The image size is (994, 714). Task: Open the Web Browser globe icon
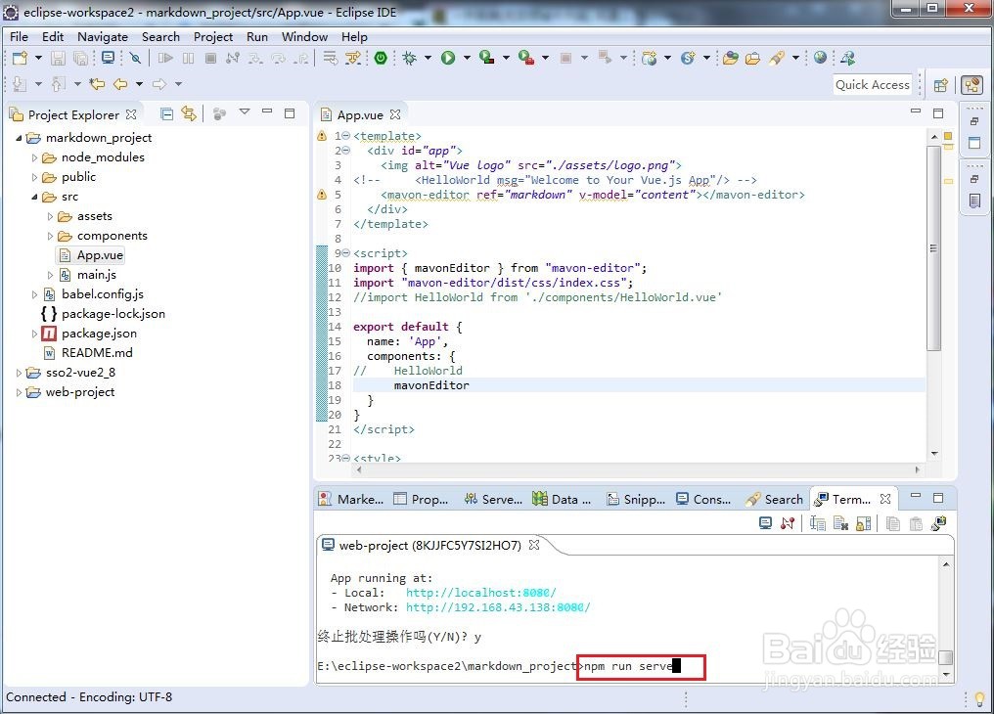(820, 58)
